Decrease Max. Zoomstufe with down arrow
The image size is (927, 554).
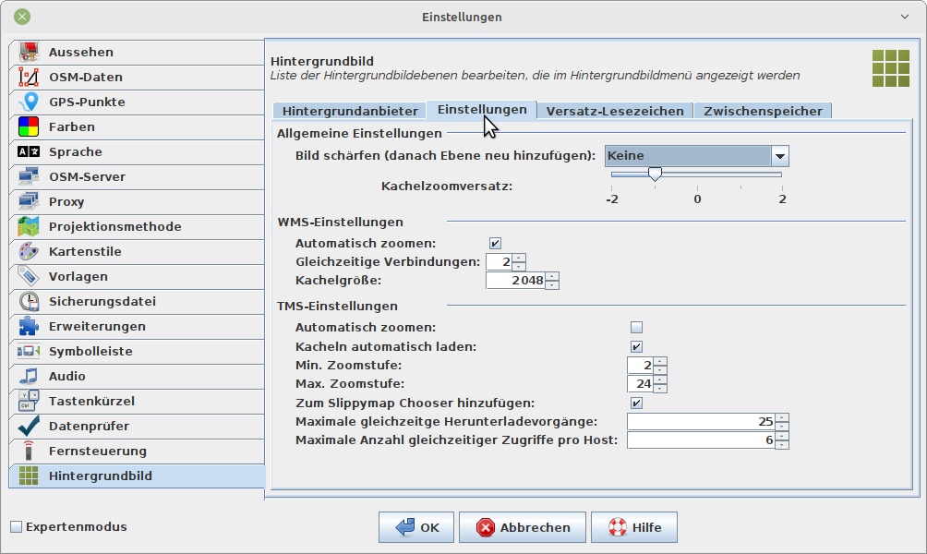pyautogui.click(x=660, y=389)
